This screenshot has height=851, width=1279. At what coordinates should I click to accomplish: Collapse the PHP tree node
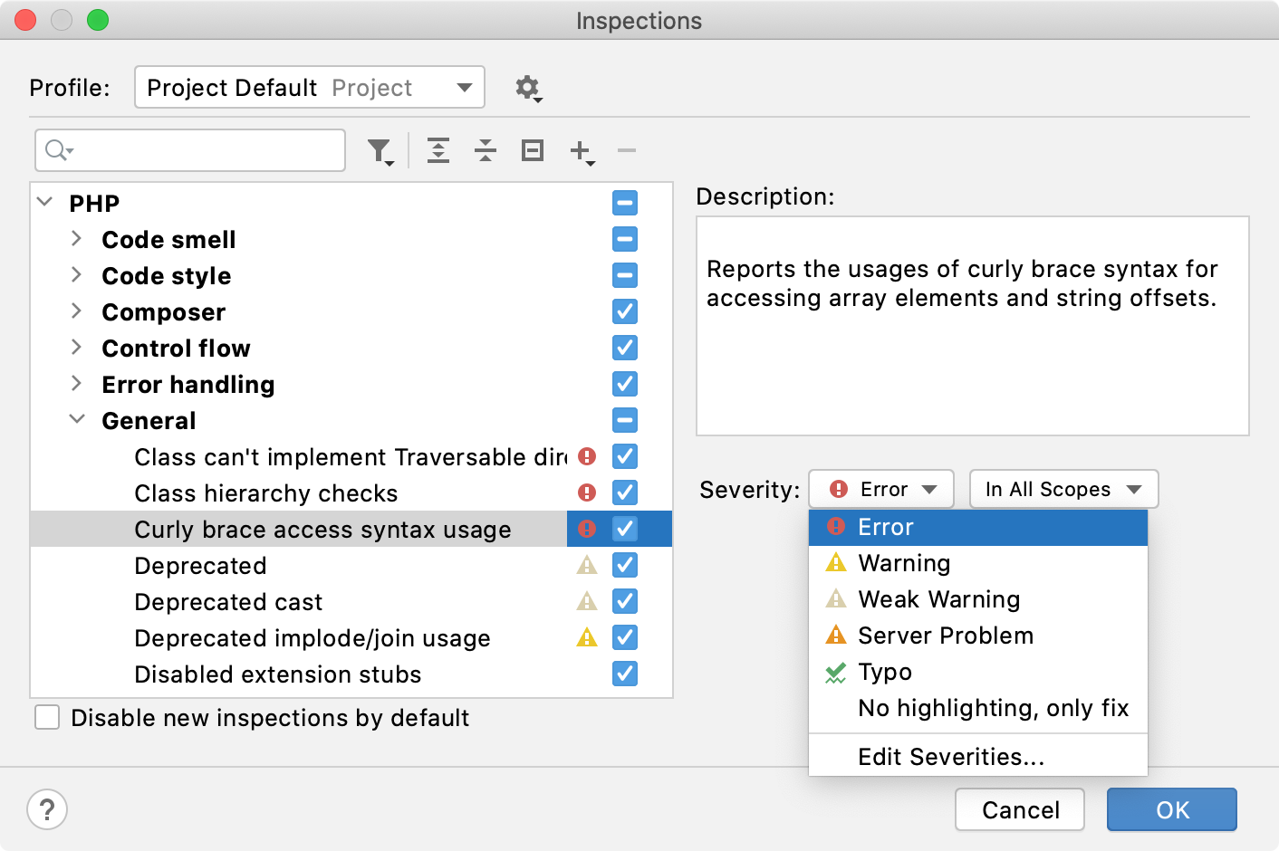[x=45, y=202]
